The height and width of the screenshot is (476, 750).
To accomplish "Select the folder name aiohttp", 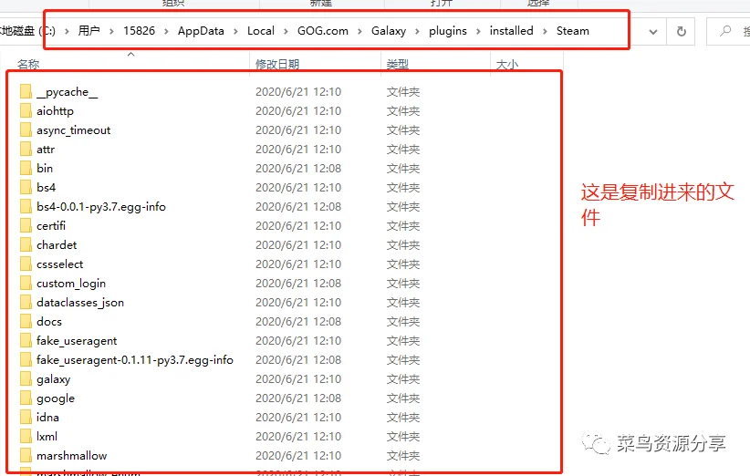I will (x=55, y=111).
